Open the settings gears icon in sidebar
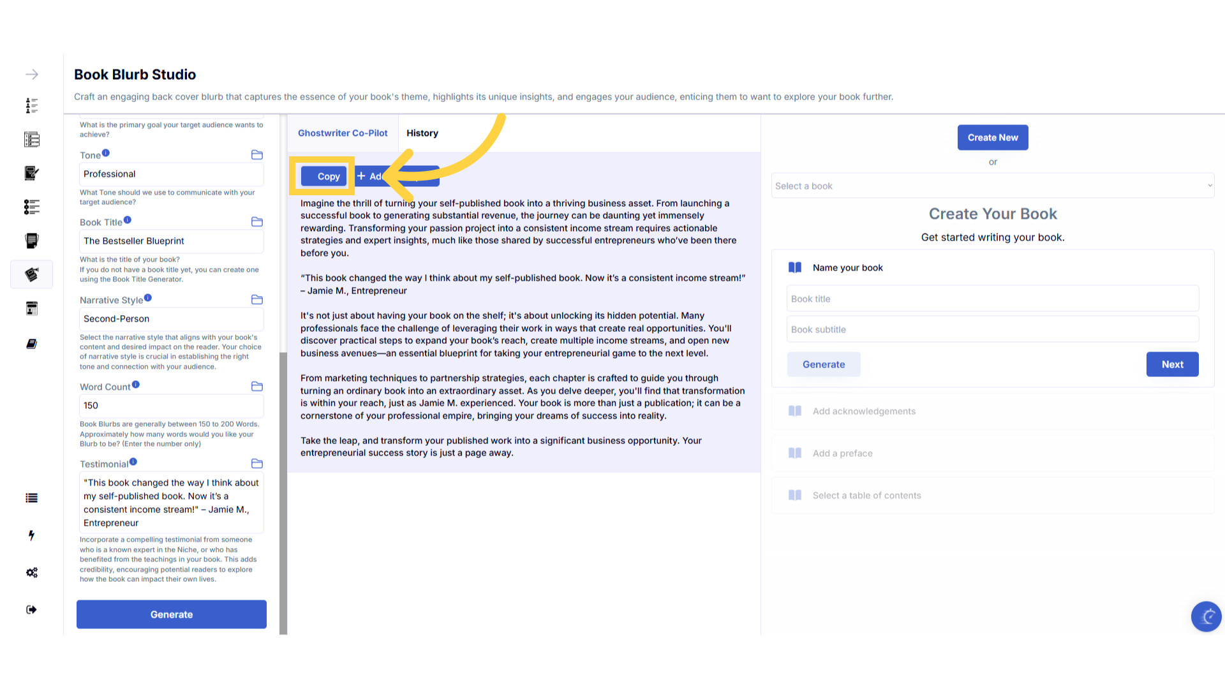Screen dimensions: 1225x689 32,572
